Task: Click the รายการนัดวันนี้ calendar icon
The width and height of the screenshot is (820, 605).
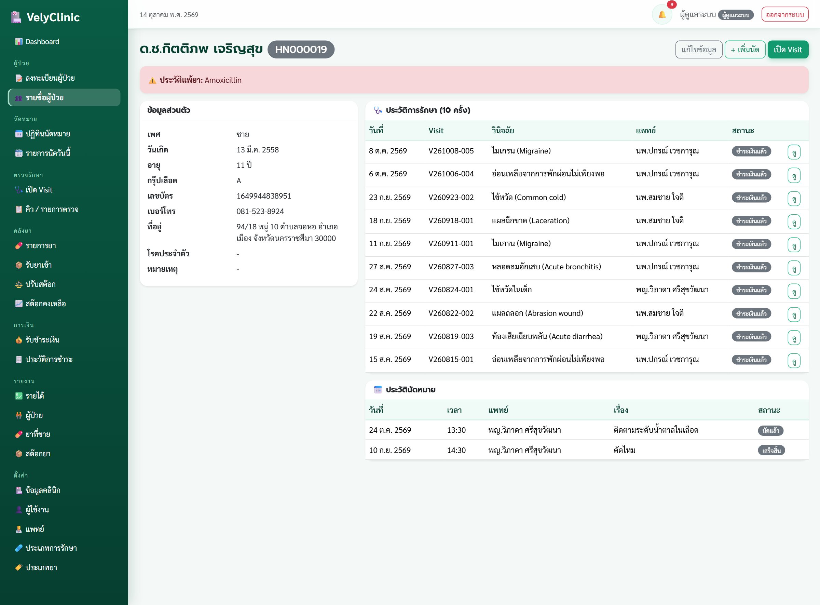Action: coord(19,153)
